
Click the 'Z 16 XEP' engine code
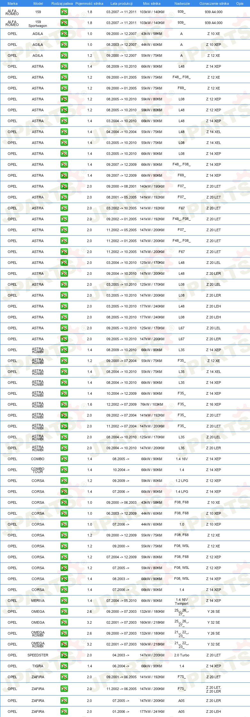214,404
